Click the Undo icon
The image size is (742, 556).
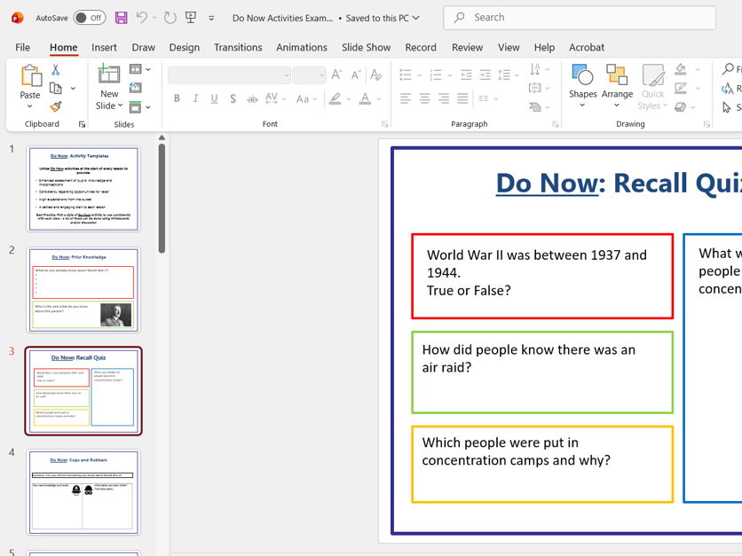(x=142, y=18)
